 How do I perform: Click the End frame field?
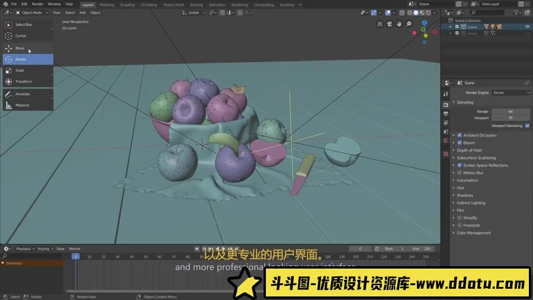(x=423, y=249)
